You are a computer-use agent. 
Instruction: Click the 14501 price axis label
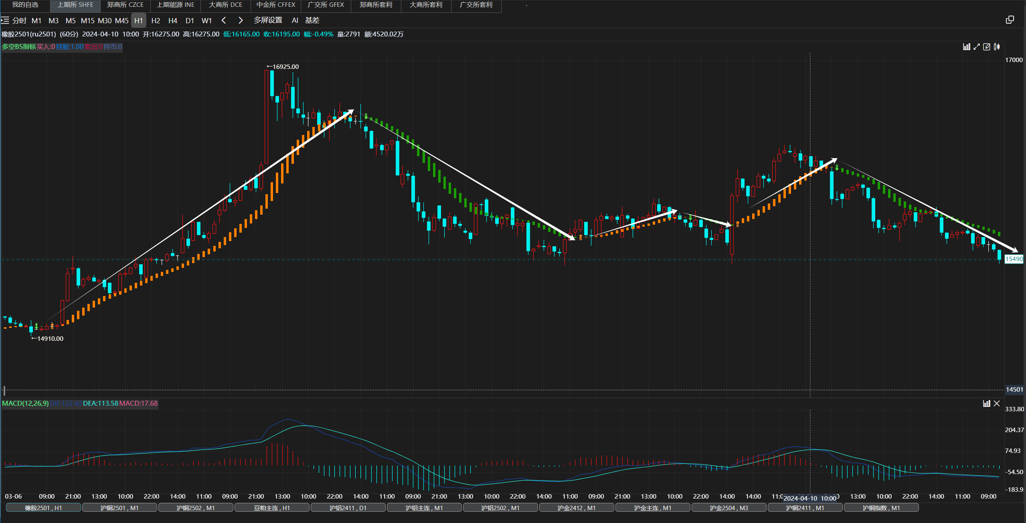click(1014, 389)
